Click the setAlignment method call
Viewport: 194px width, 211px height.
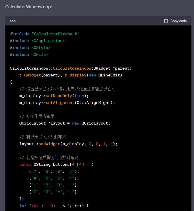pyautogui.click(x=60, y=103)
